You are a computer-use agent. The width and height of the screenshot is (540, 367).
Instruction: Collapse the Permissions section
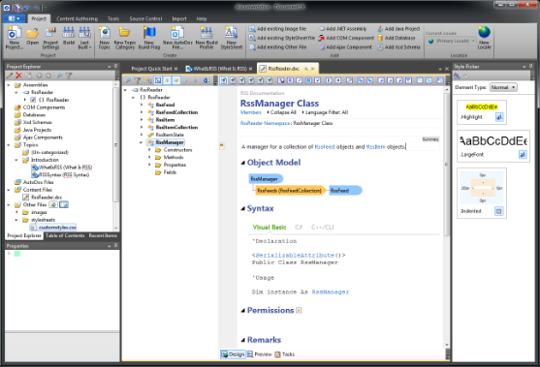tap(243, 311)
